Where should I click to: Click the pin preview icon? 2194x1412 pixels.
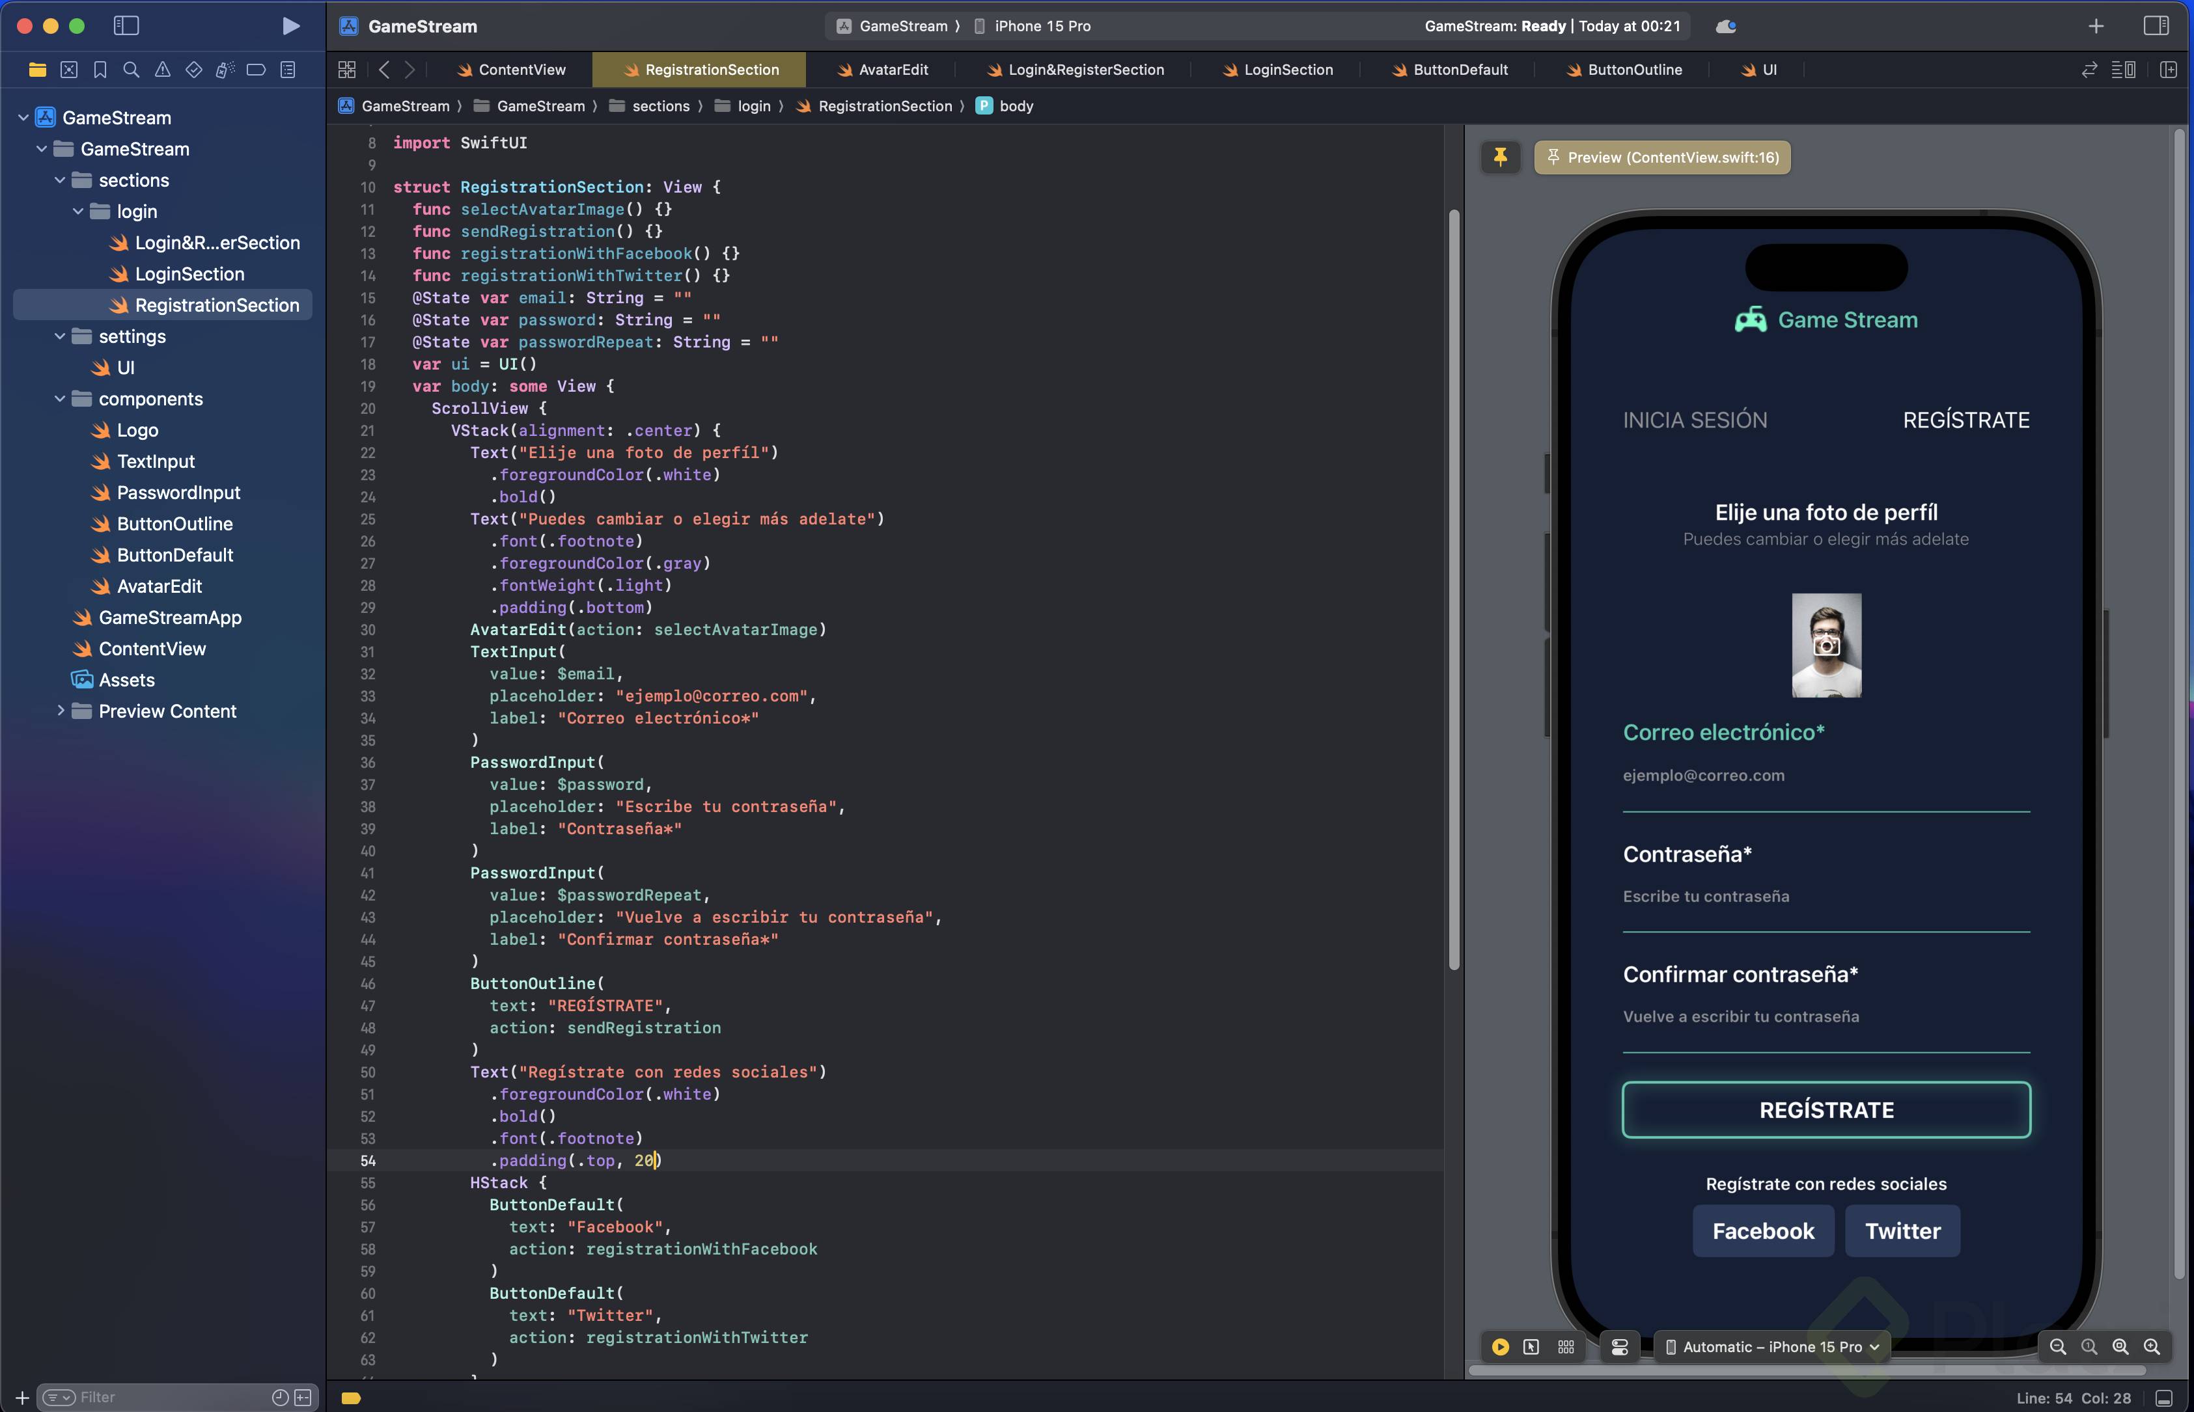point(1501,157)
